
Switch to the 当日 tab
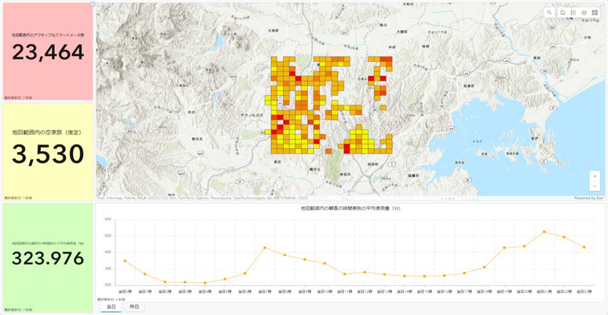[x=111, y=307]
